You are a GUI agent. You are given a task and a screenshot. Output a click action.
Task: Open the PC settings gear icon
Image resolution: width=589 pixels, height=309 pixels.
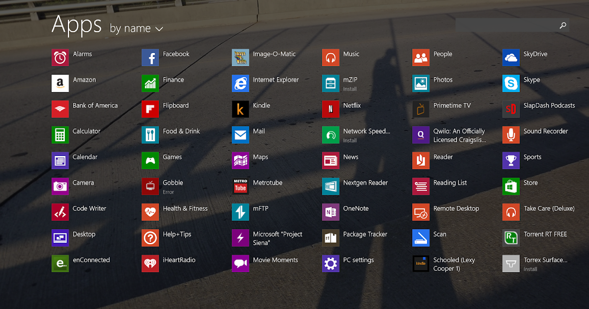coord(330,263)
